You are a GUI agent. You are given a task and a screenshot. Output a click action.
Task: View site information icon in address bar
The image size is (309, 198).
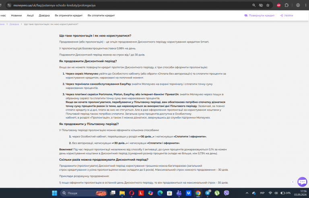click(x=9, y=5)
